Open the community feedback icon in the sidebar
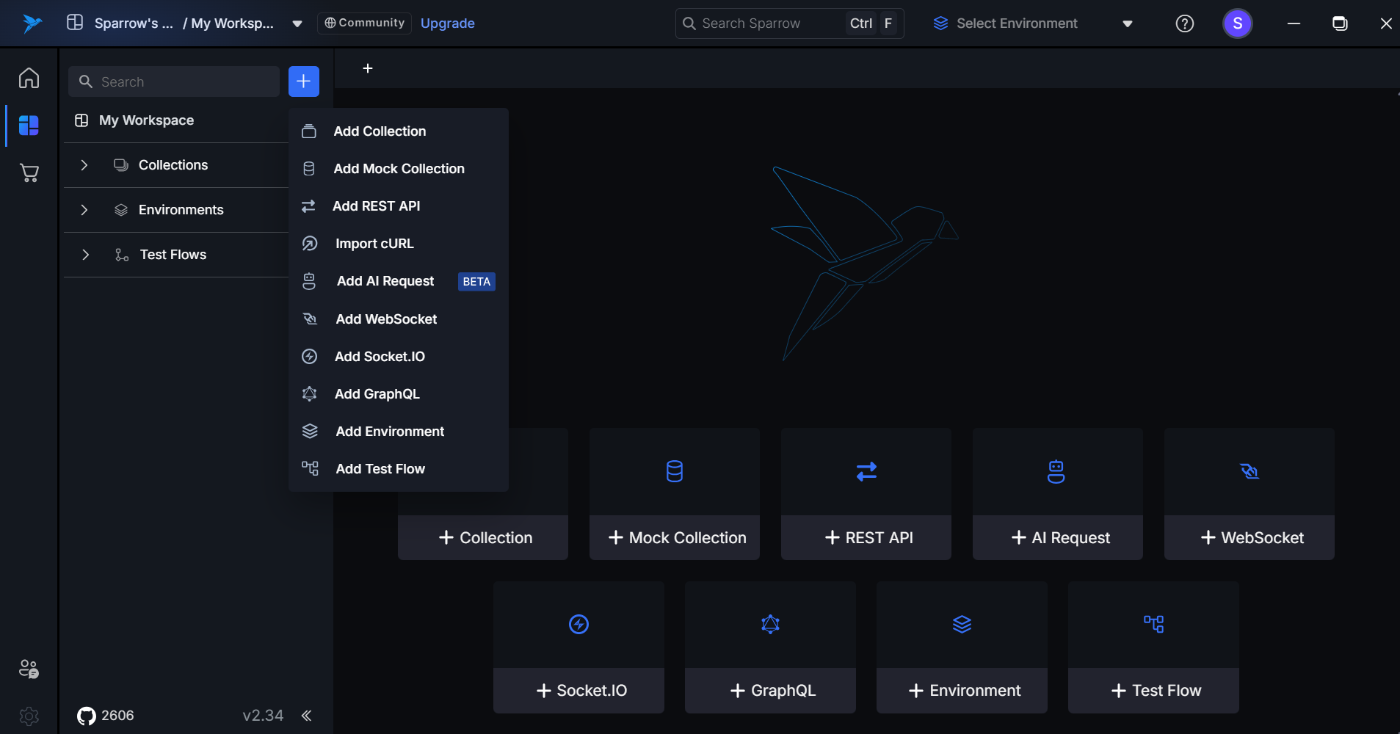 tap(29, 669)
